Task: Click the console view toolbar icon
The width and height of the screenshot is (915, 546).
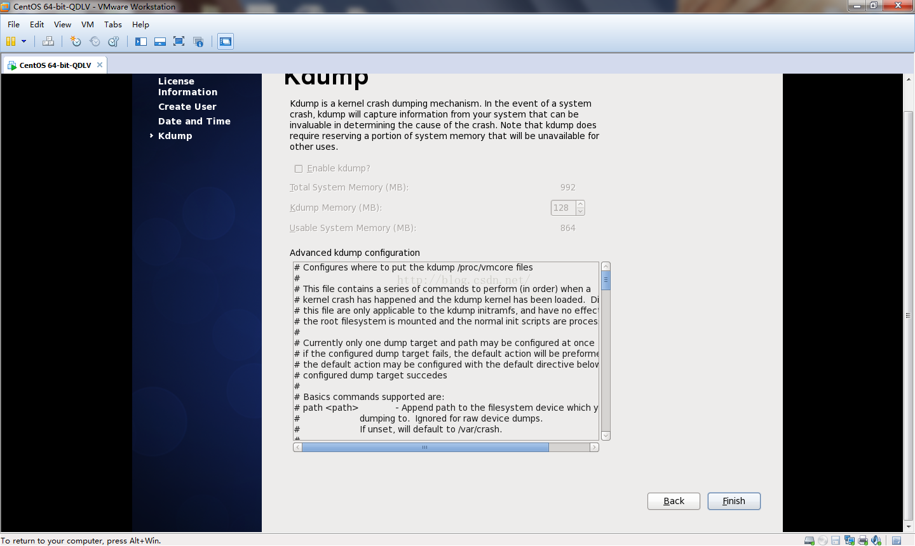Action: [226, 41]
